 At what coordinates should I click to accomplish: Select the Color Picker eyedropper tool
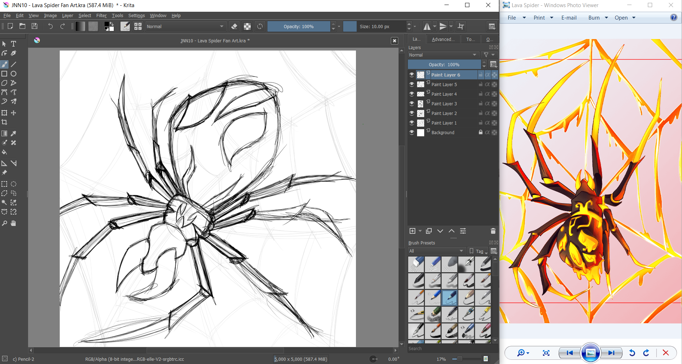tap(14, 133)
